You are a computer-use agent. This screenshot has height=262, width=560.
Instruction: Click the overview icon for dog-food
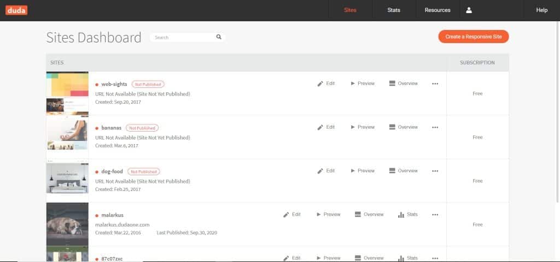(x=392, y=171)
